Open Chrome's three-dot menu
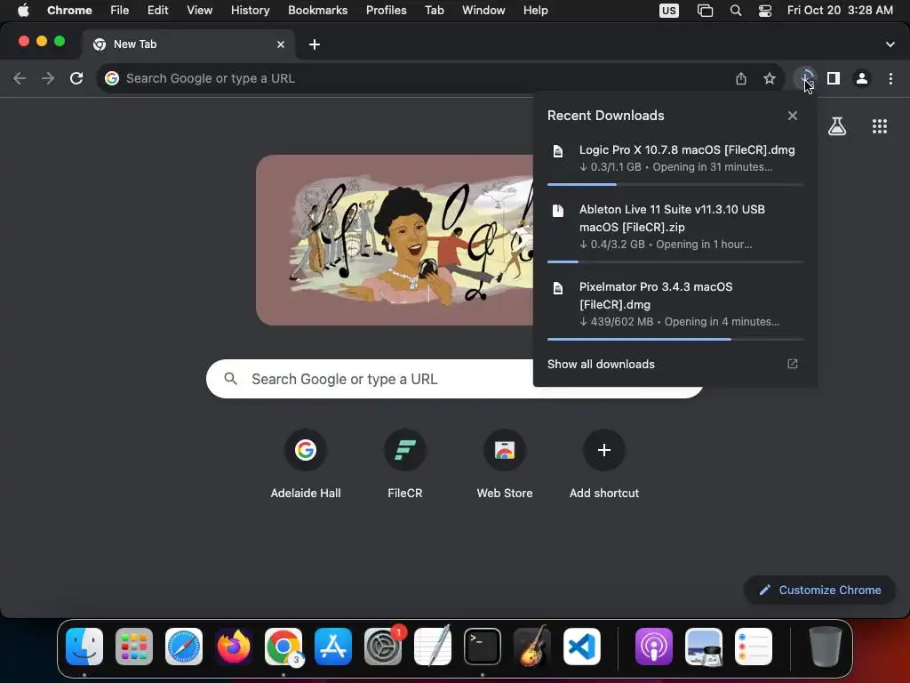910x683 pixels. coord(890,78)
